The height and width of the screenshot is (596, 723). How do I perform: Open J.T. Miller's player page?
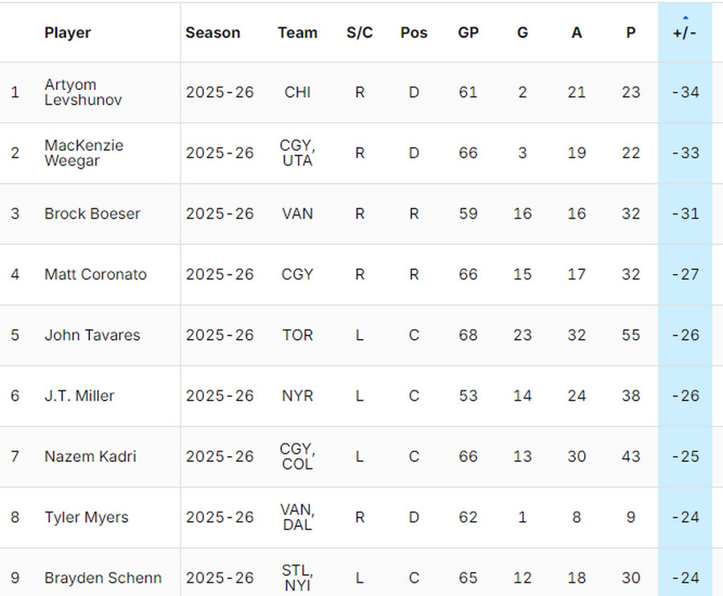(80, 396)
